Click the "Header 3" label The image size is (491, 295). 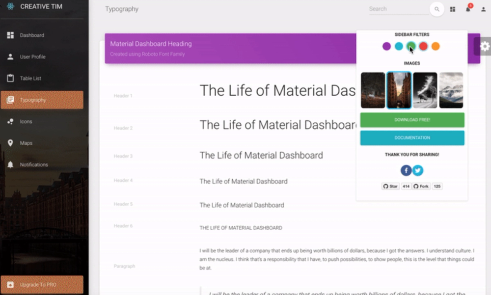(123, 156)
